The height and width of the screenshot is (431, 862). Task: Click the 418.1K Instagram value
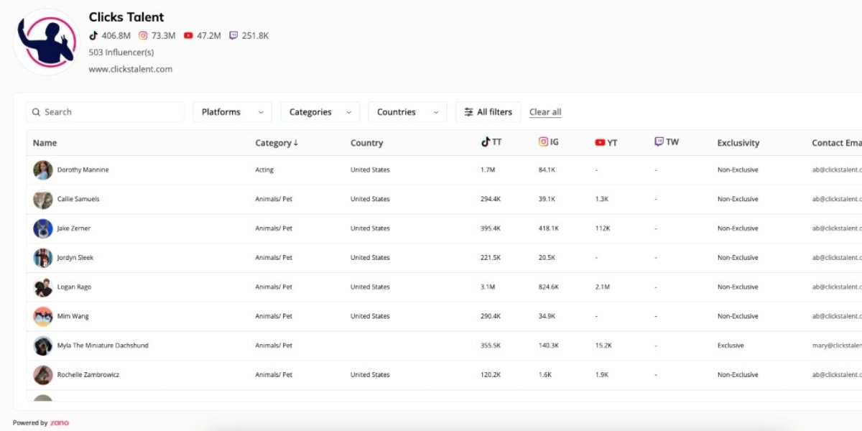point(548,228)
